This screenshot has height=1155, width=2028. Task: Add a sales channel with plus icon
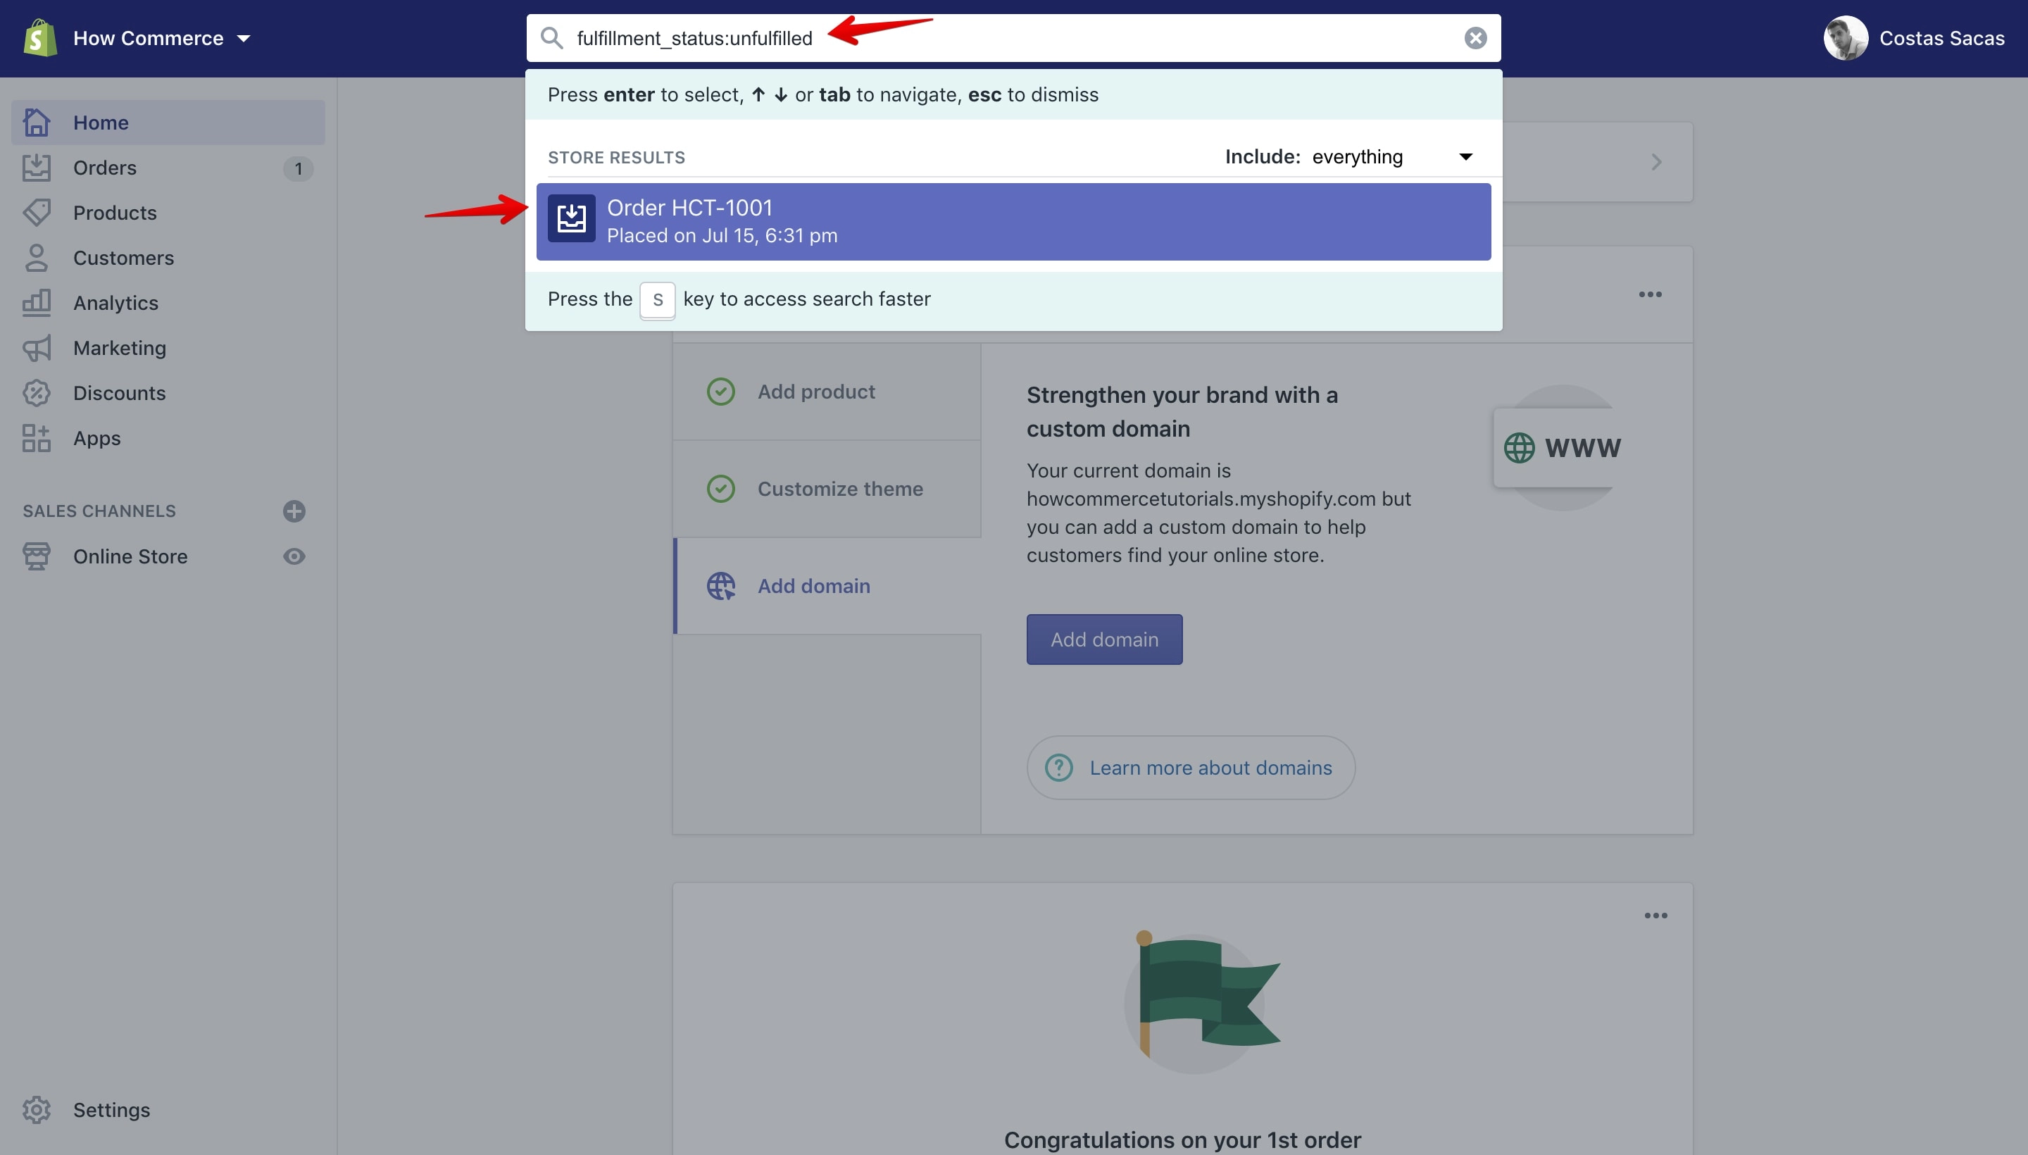click(294, 511)
